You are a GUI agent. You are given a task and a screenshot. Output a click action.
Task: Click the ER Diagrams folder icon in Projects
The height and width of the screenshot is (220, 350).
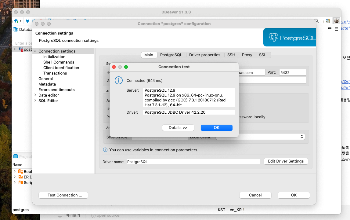tap(20, 177)
